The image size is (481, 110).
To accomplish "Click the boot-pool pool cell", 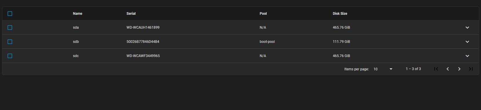I will click(x=267, y=42).
